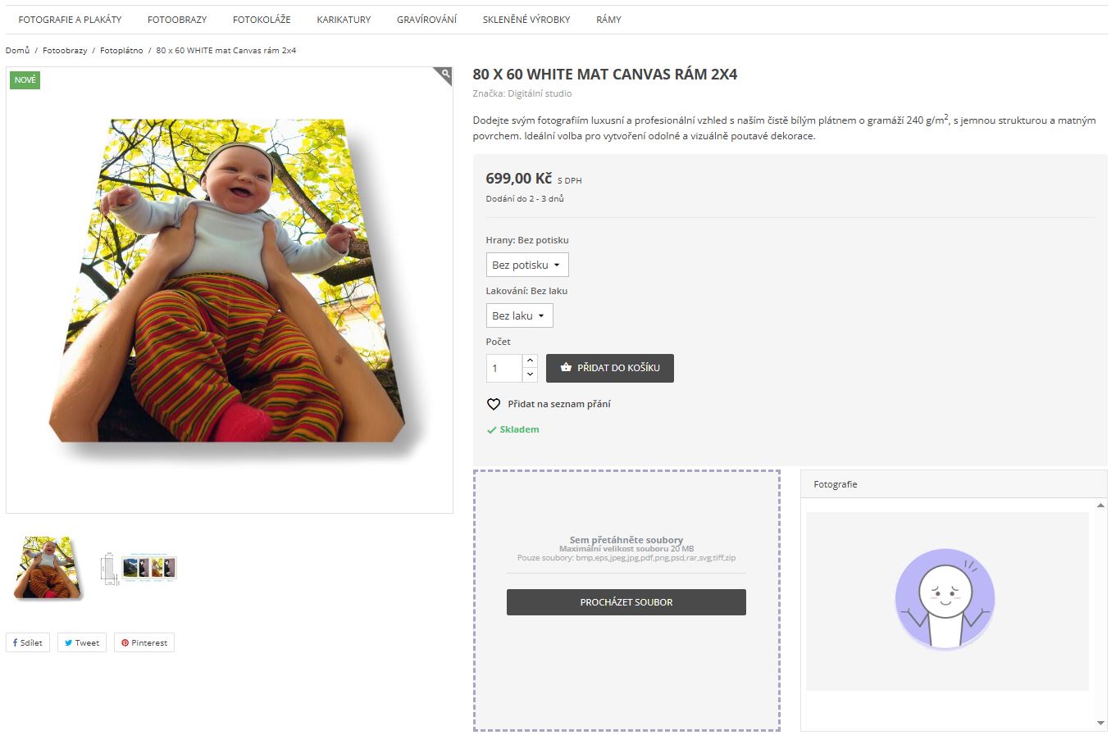1116x744 pixels.
Task: Go to the Karikatury menu item
Action: [344, 20]
